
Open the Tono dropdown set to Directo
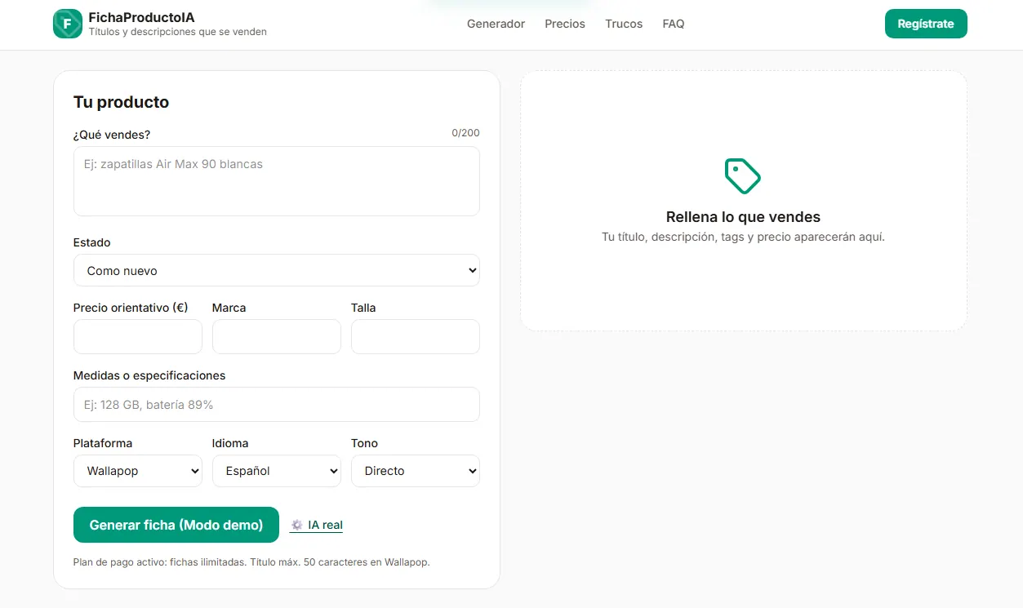coord(416,471)
